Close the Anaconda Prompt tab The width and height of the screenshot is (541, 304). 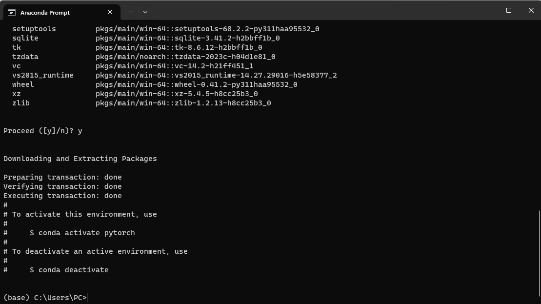tap(110, 12)
